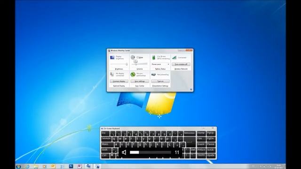Screen dimensions: 301x169
Task: Open Windows Explorer folder in taskbar
Action: 36,166
